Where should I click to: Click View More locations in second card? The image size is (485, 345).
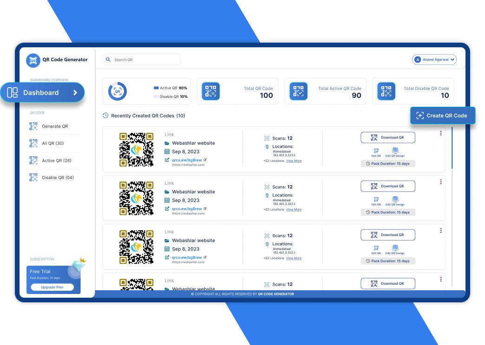click(294, 210)
